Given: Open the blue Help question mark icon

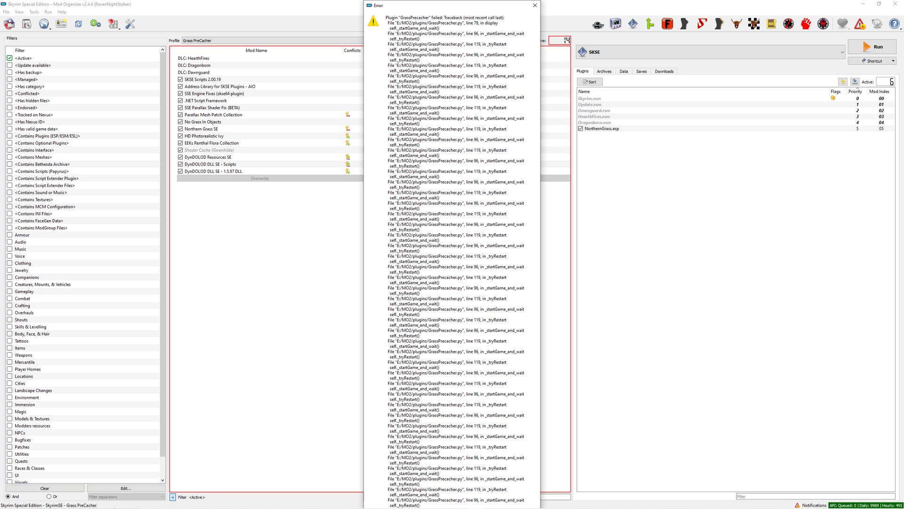Looking at the screenshot, I should tap(894, 24).
